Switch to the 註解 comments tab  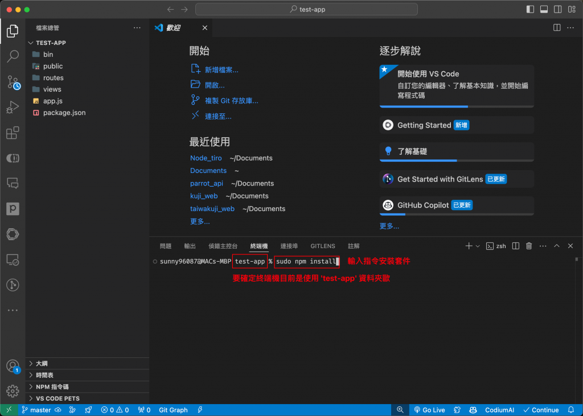tap(354, 246)
